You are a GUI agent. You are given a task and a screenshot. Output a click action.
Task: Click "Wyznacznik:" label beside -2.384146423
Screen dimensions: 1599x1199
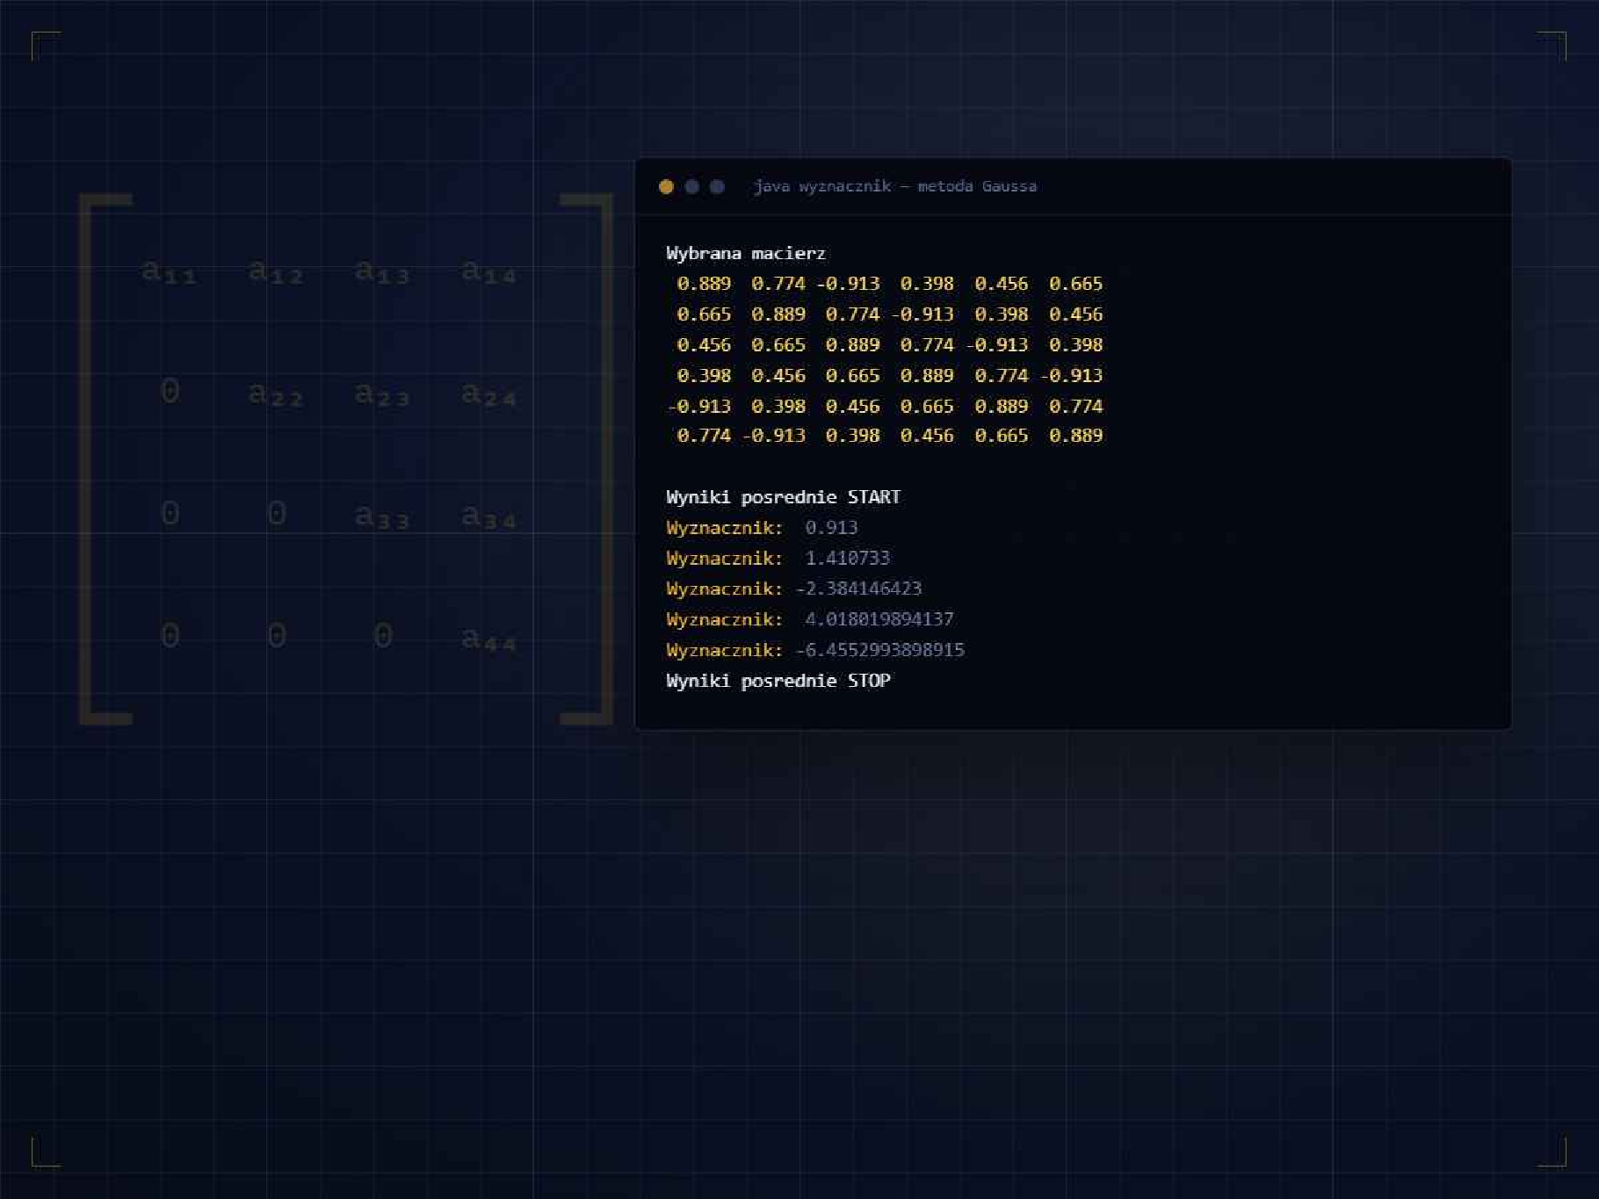point(724,589)
